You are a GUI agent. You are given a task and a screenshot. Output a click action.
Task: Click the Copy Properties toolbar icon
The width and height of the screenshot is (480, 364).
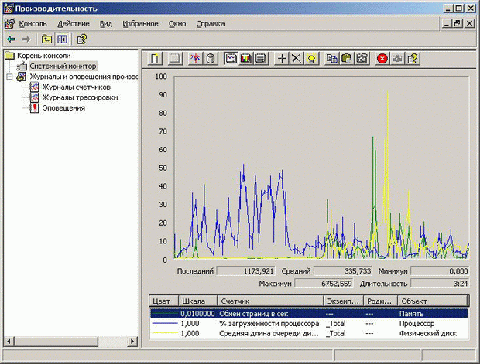pos(332,58)
